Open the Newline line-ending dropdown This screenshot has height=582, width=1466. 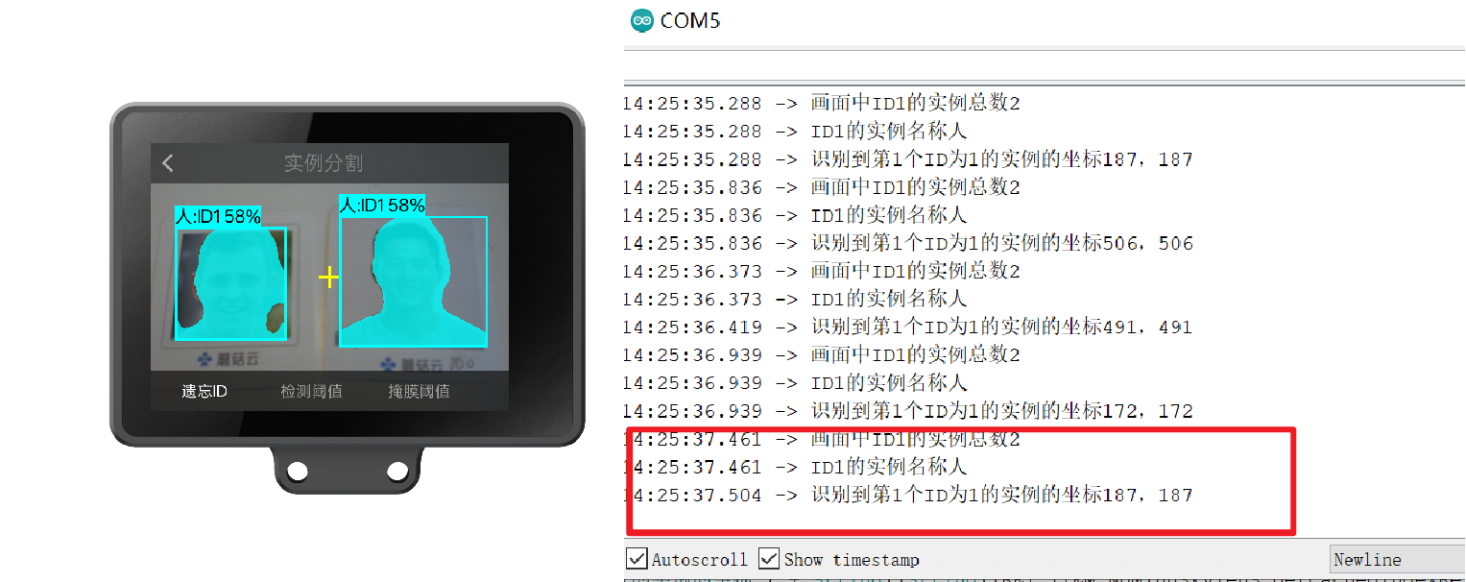pos(1397,559)
